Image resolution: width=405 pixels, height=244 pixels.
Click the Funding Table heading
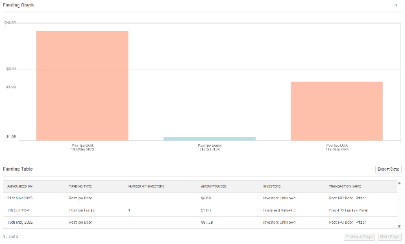pyautogui.click(x=18, y=169)
